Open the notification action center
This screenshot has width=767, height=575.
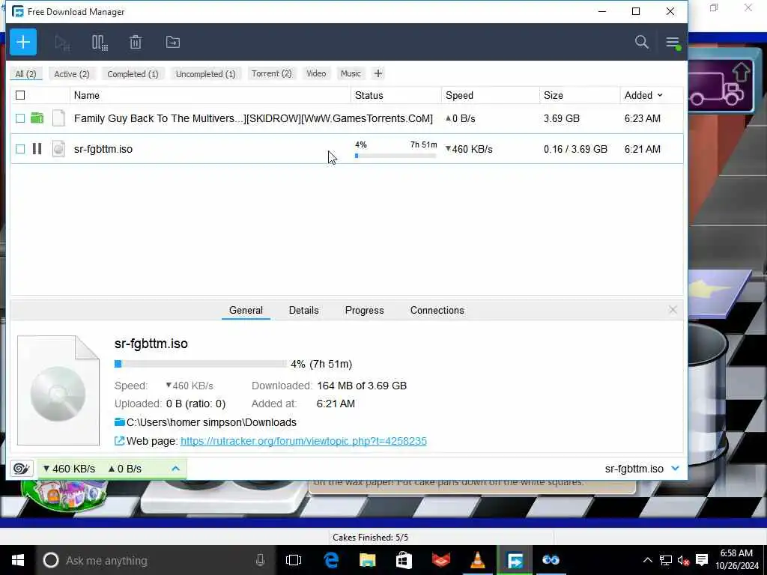(x=702, y=560)
